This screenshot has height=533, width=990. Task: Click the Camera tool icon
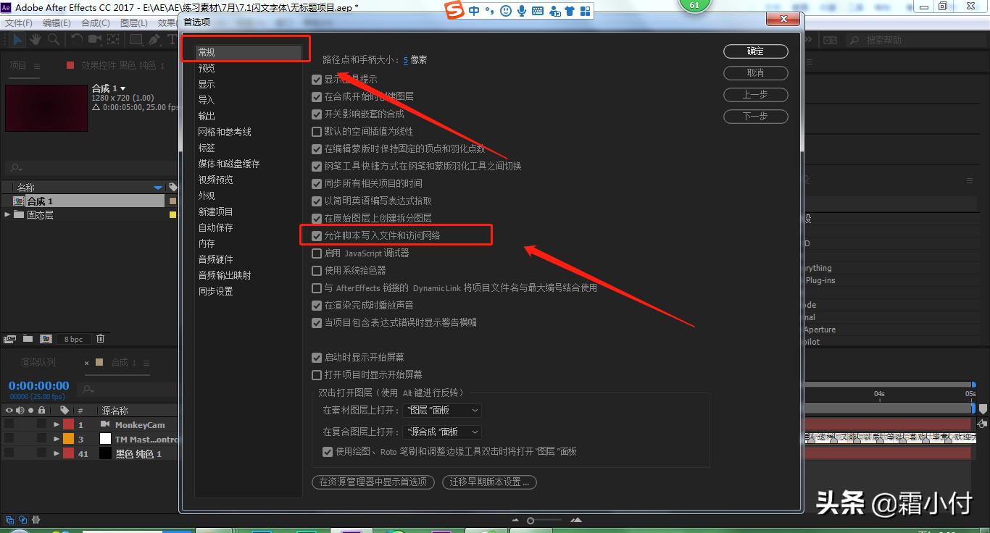point(95,39)
